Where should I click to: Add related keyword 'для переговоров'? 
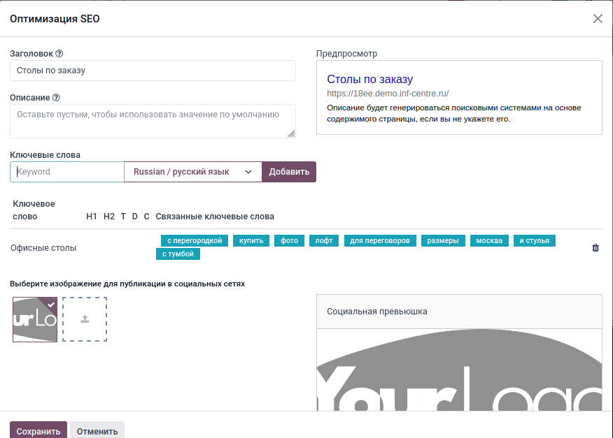(x=380, y=240)
